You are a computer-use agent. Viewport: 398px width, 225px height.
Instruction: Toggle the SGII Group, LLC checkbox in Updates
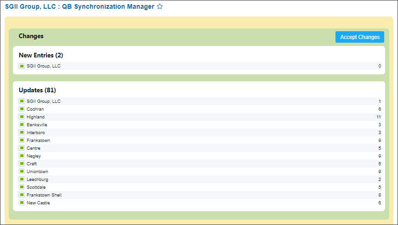pyautogui.click(x=22, y=101)
